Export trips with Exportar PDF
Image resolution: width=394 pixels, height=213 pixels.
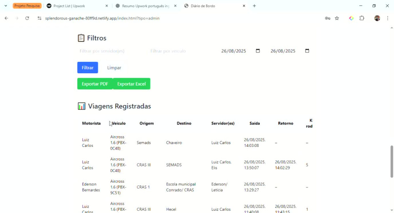[95, 83]
